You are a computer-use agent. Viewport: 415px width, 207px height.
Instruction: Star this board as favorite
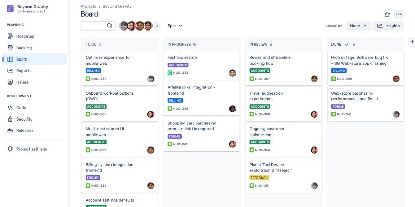pos(387,14)
